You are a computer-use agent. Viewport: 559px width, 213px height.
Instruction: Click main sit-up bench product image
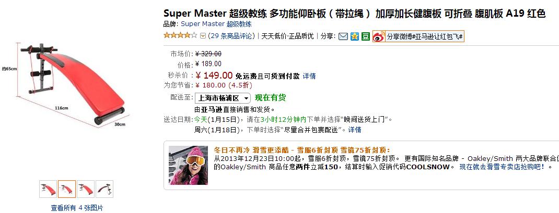[x=73, y=85]
